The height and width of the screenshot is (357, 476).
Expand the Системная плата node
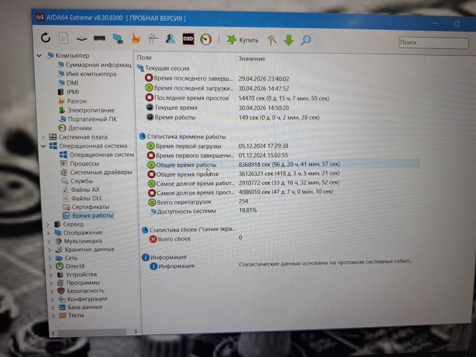43,137
